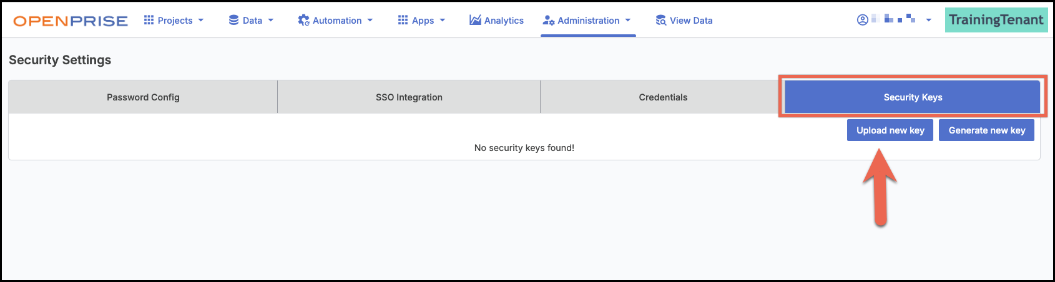Expand the Data dropdown arrow
Image resolution: width=1055 pixels, height=282 pixels.
[271, 20]
